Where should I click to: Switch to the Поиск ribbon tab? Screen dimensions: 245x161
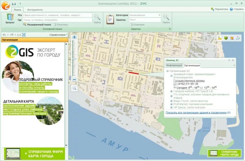17,10
